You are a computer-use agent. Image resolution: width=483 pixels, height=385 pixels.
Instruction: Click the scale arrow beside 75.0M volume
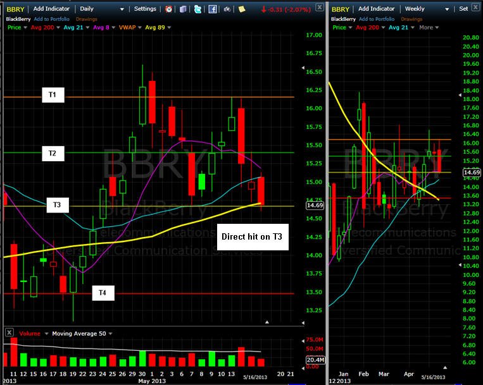pyautogui.click(x=303, y=340)
